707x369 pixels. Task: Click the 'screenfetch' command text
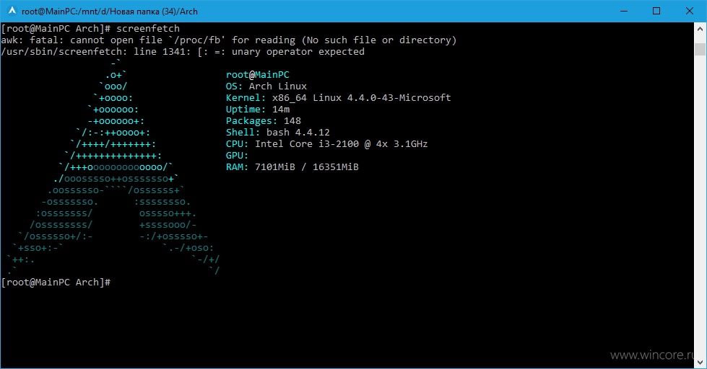pos(148,29)
